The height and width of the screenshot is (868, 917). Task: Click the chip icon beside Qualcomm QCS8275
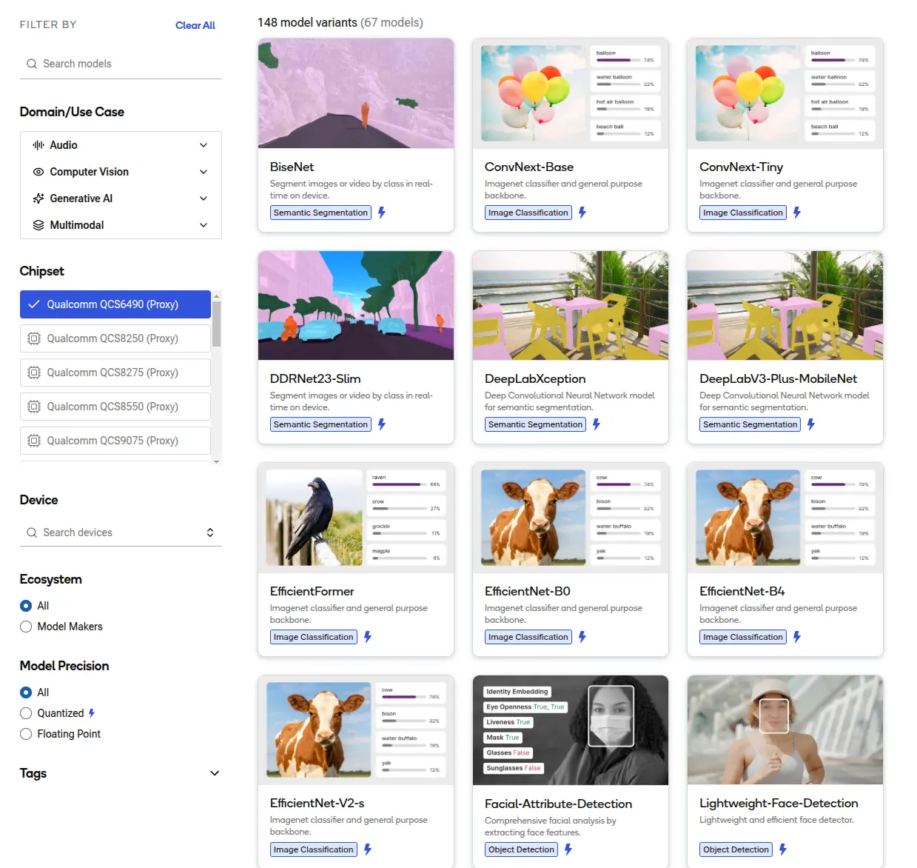[x=34, y=373]
